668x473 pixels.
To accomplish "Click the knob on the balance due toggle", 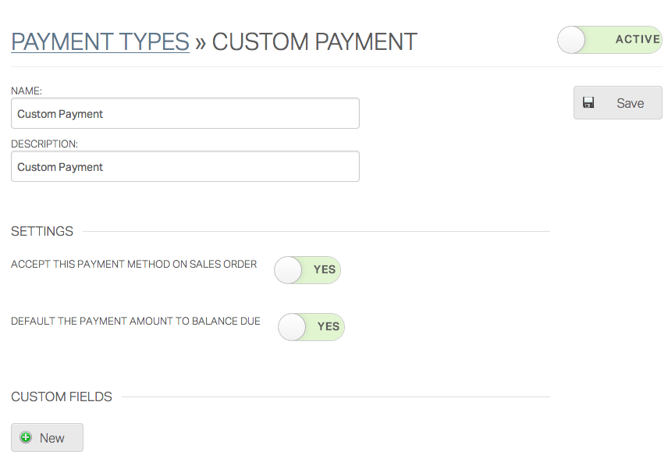I will [291, 326].
